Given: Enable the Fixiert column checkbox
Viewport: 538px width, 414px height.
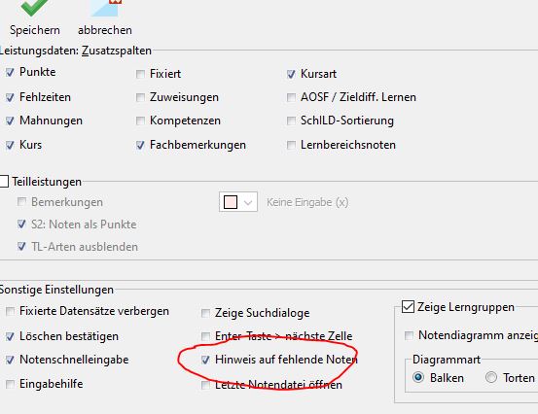Looking at the screenshot, I should [140, 74].
